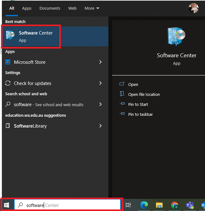Image resolution: width=205 pixels, height=211 pixels.
Task: Switch to the Documents tab
Action: click(x=50, y=8)
